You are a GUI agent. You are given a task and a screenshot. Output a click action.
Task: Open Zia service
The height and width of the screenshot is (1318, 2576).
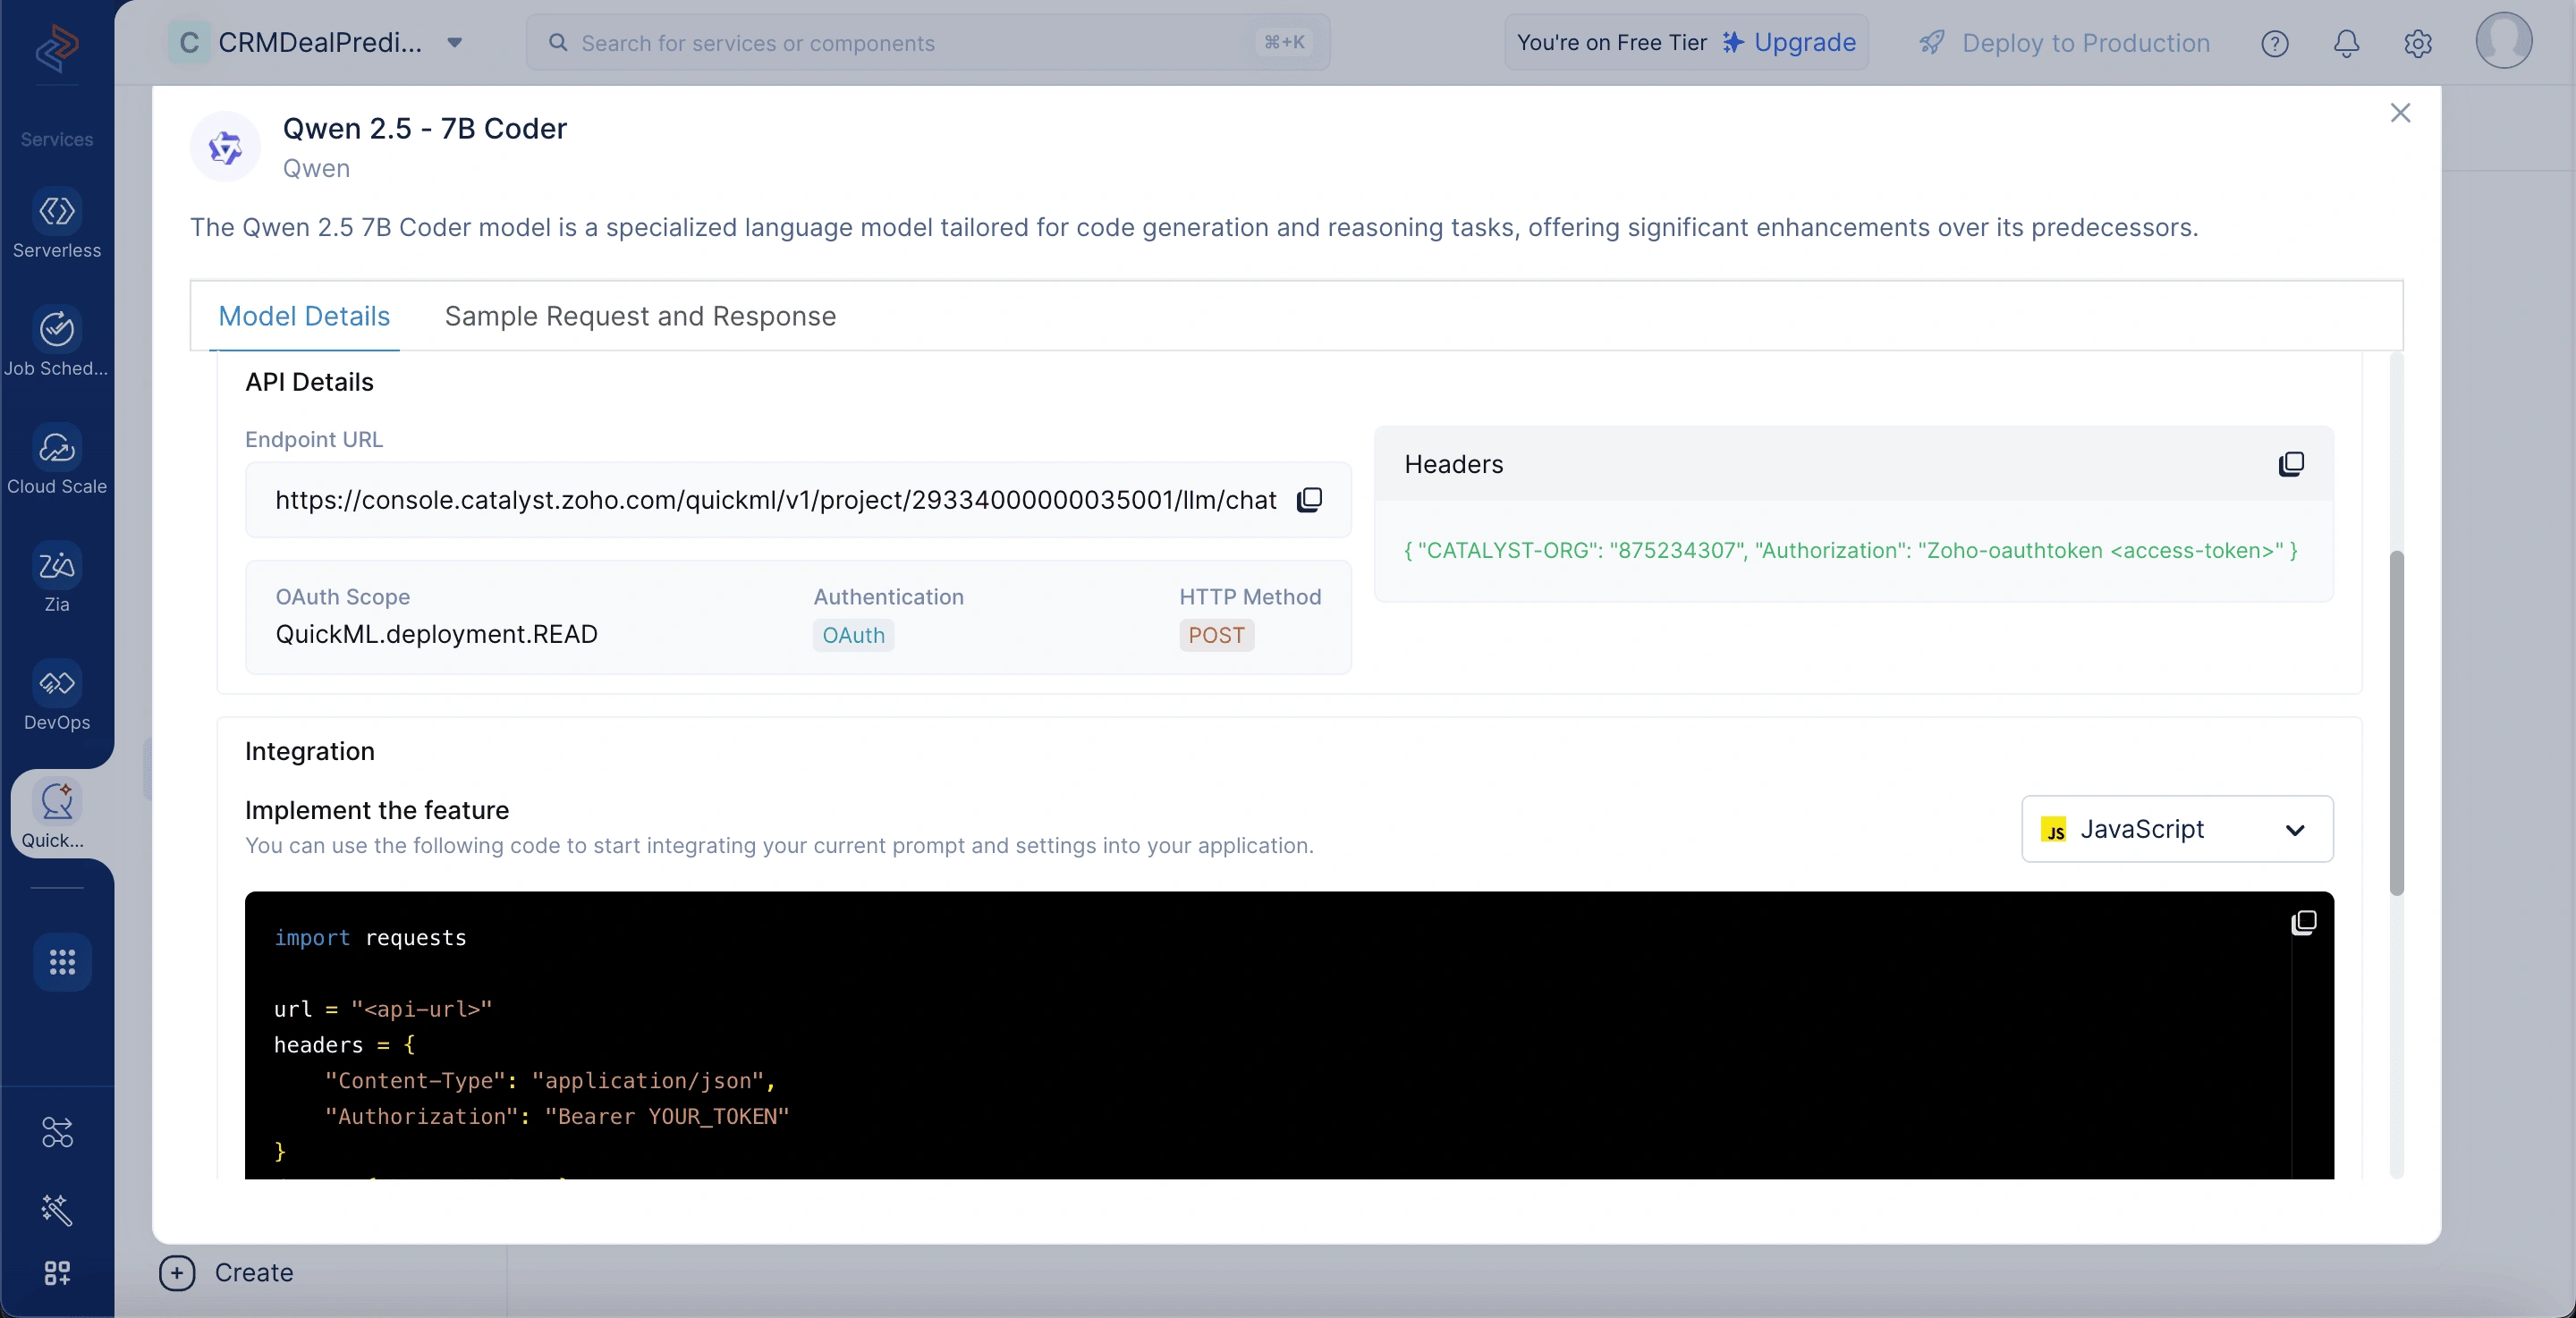click(57, 579)
